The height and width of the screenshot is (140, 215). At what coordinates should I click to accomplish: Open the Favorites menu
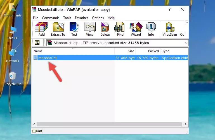[x=81, y=18]
